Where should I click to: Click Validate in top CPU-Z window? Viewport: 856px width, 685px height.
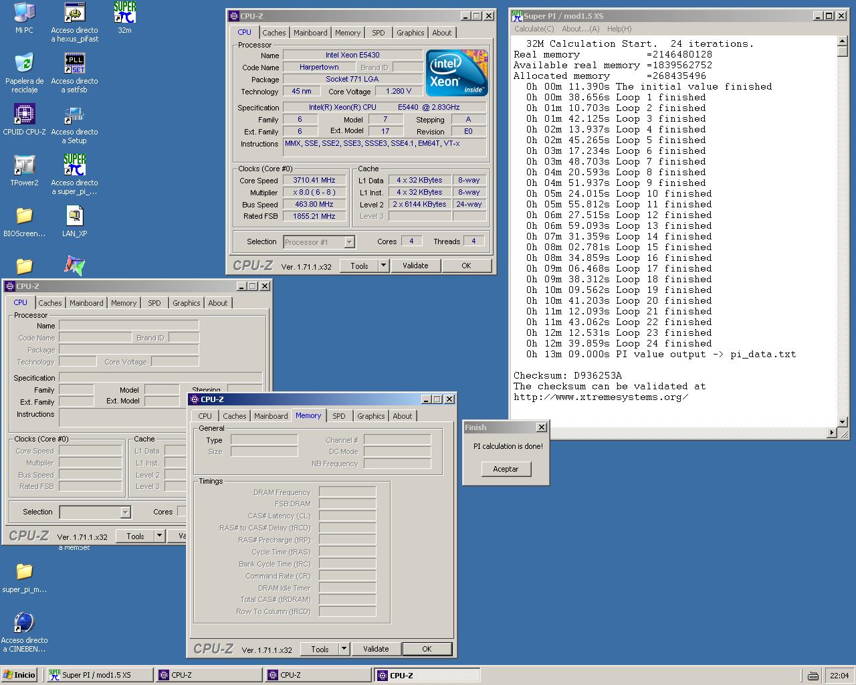415,266
